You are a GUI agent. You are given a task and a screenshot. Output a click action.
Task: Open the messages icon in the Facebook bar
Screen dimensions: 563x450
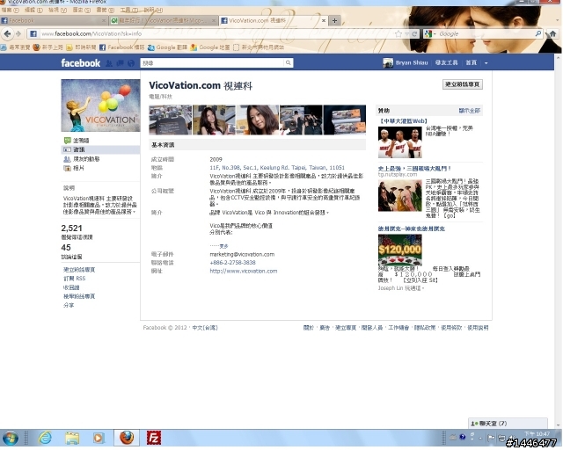pyautogui.click(x=120, y=63)
